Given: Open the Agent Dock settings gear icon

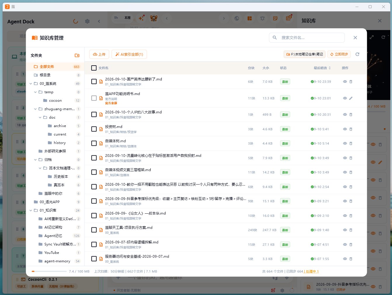Looking at the screenshot, I should (87, 21).
